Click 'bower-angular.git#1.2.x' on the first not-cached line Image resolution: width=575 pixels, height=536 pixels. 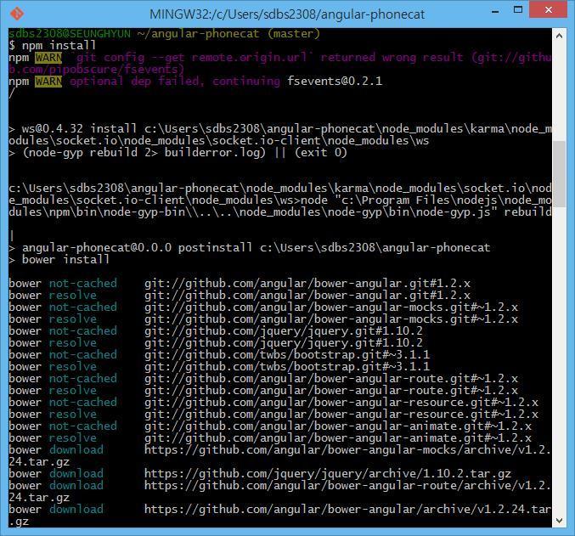[392, 283]
